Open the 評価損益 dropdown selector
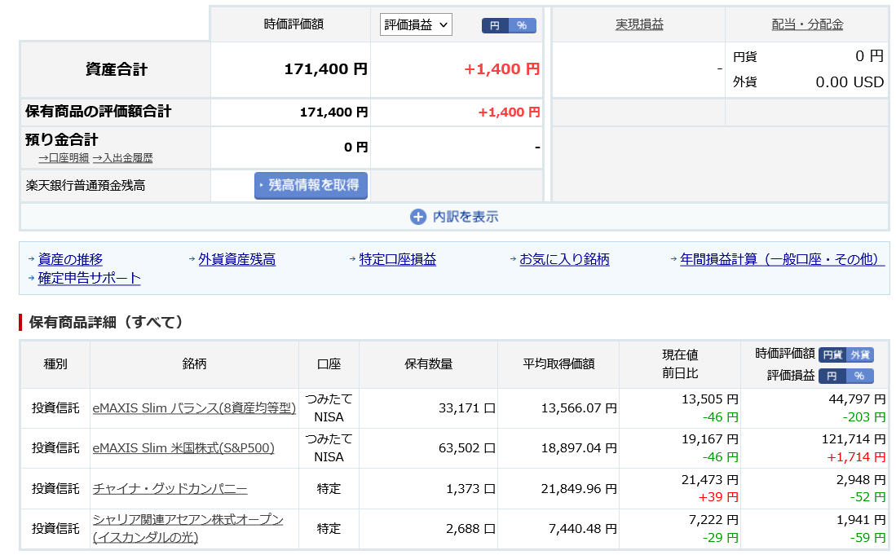The image size is (896, 555). 416,24
